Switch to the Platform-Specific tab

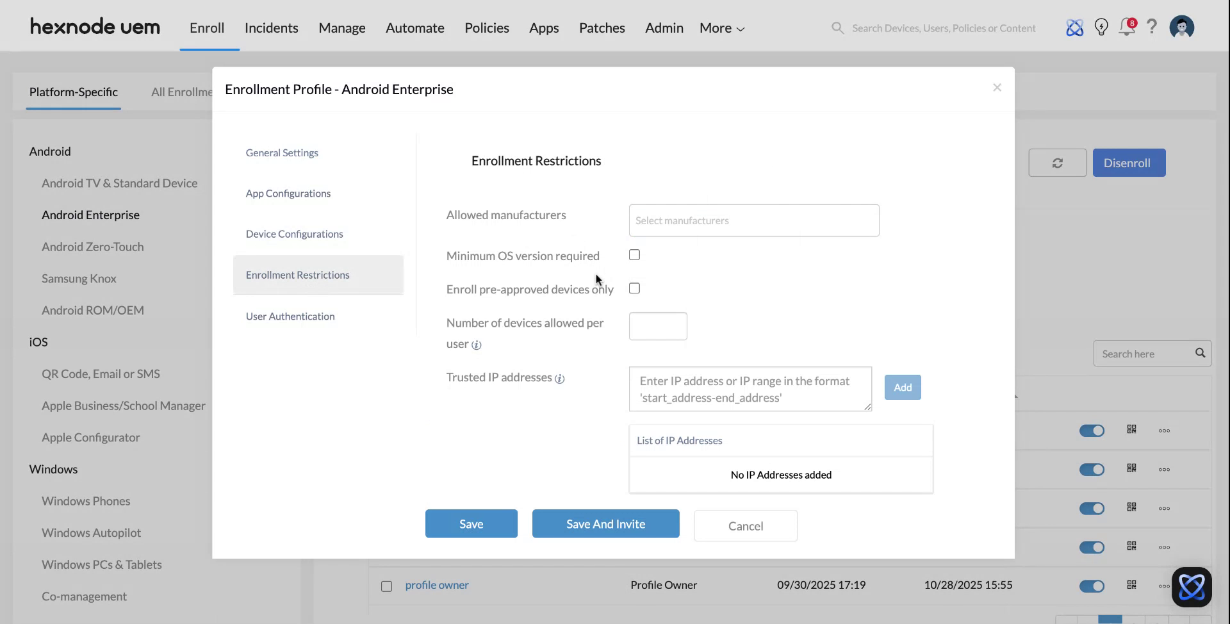click(x=74, y=92)
